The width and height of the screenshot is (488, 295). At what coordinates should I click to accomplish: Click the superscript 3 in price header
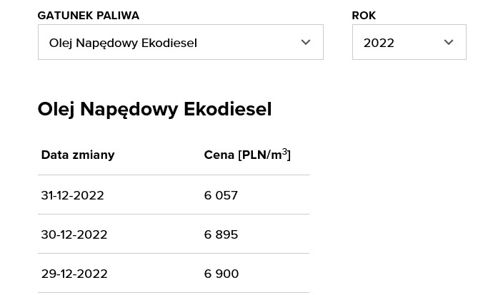pyautogui.click(x=284, y=151)
